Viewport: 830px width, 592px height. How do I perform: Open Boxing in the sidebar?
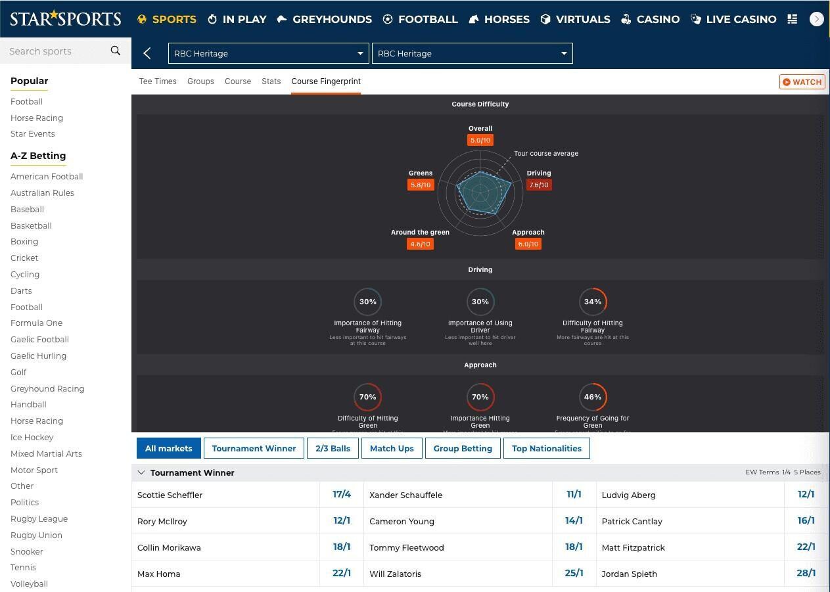24,242
